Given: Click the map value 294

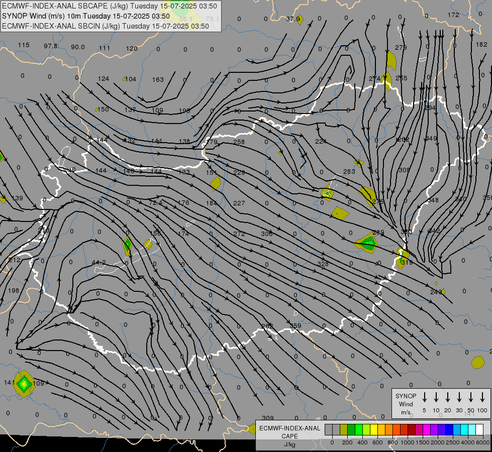Looking at the screenshot, I should tap(430, 108).
